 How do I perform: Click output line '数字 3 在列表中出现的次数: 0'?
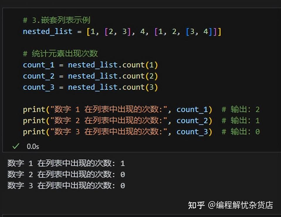66,185
